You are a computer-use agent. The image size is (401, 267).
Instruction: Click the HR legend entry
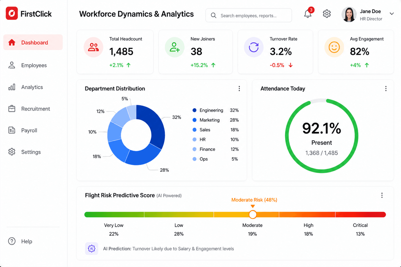point(216,139)
